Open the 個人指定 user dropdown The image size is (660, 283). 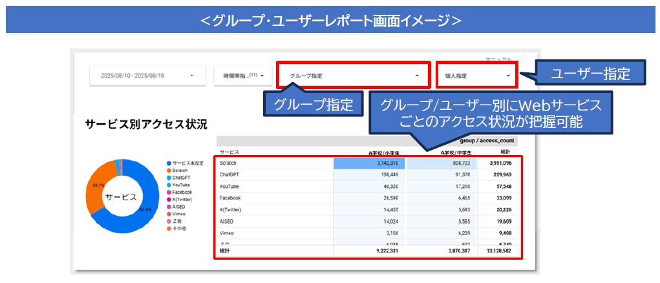click(477, 76)
